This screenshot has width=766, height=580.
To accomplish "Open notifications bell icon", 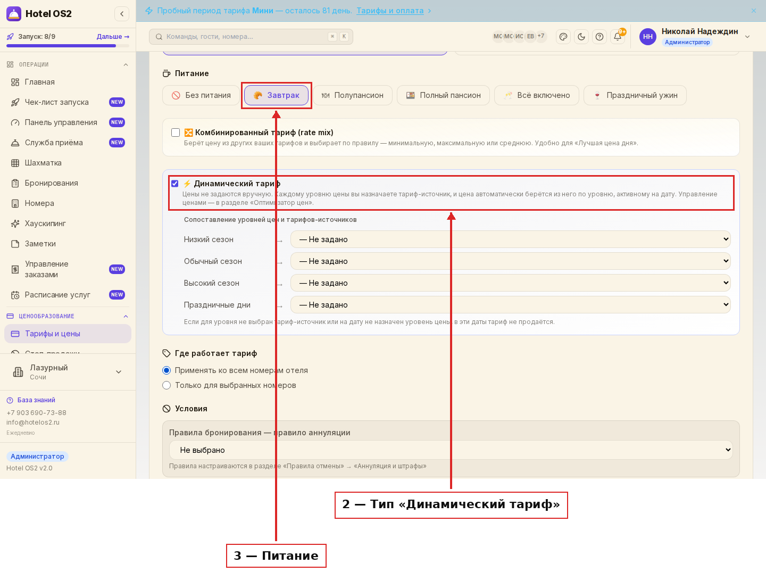I will (618, 37).
